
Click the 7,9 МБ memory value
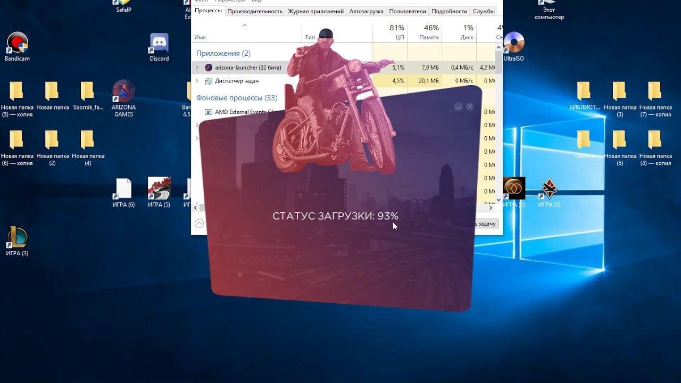430,68
